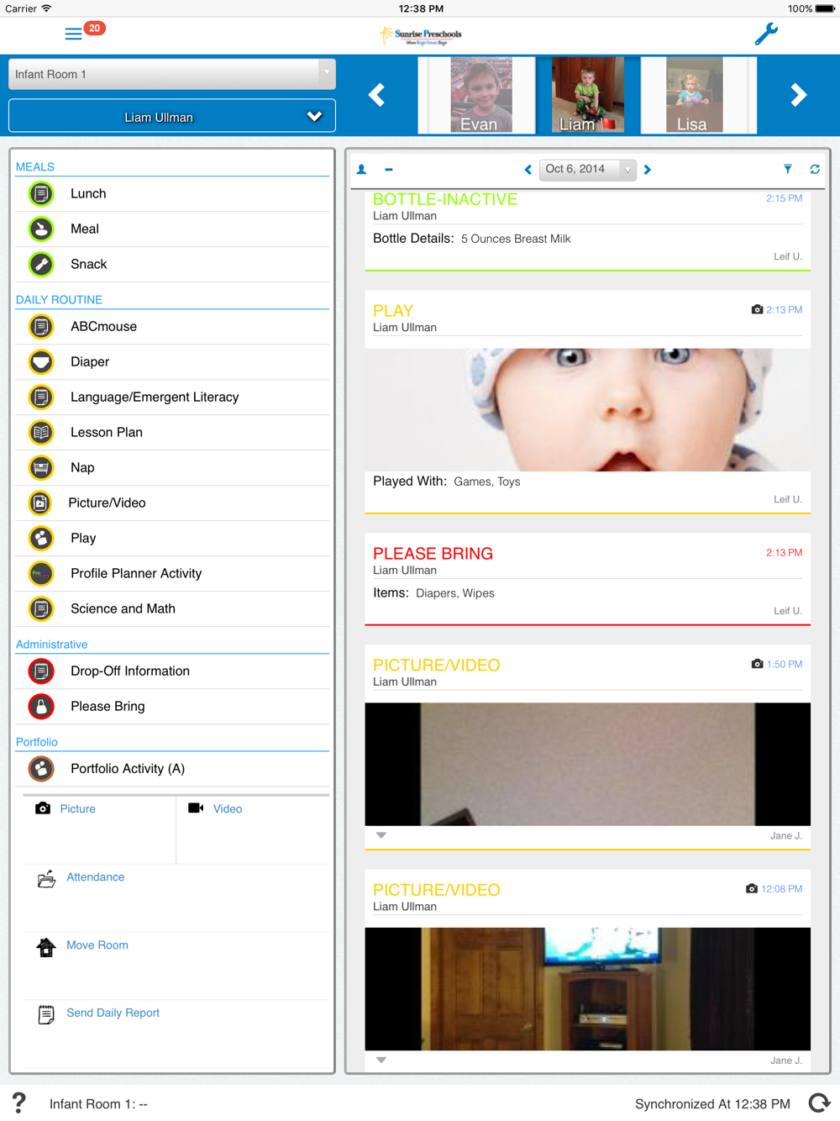Open the Oct 6, 2014 date dropdown
The width and height of the screenshot is (840, 1121).
(587, 169)
